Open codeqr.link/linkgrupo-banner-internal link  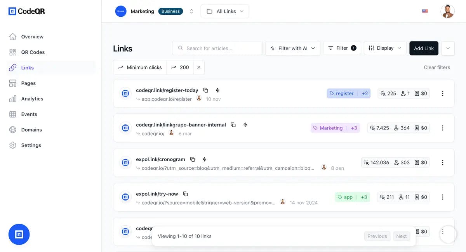181,125
